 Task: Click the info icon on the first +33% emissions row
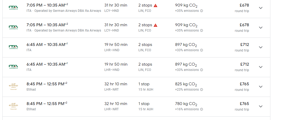202,50
